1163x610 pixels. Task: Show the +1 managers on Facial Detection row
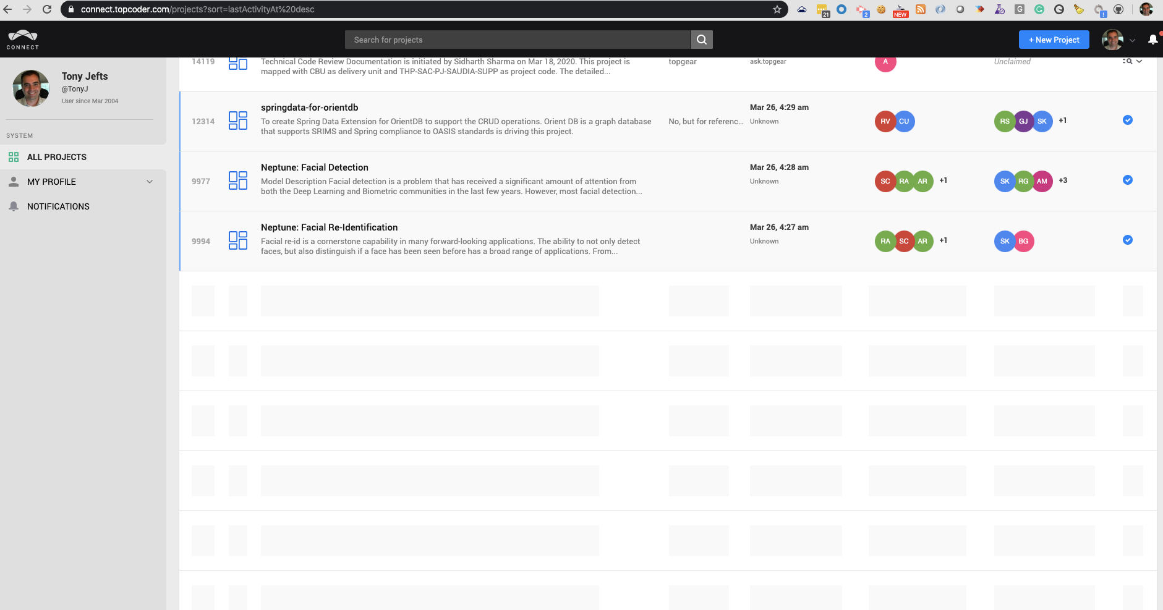(944, 180)
